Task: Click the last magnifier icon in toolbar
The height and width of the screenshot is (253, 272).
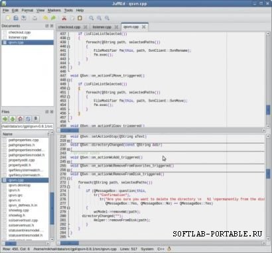Action: (x=107, y=18)
